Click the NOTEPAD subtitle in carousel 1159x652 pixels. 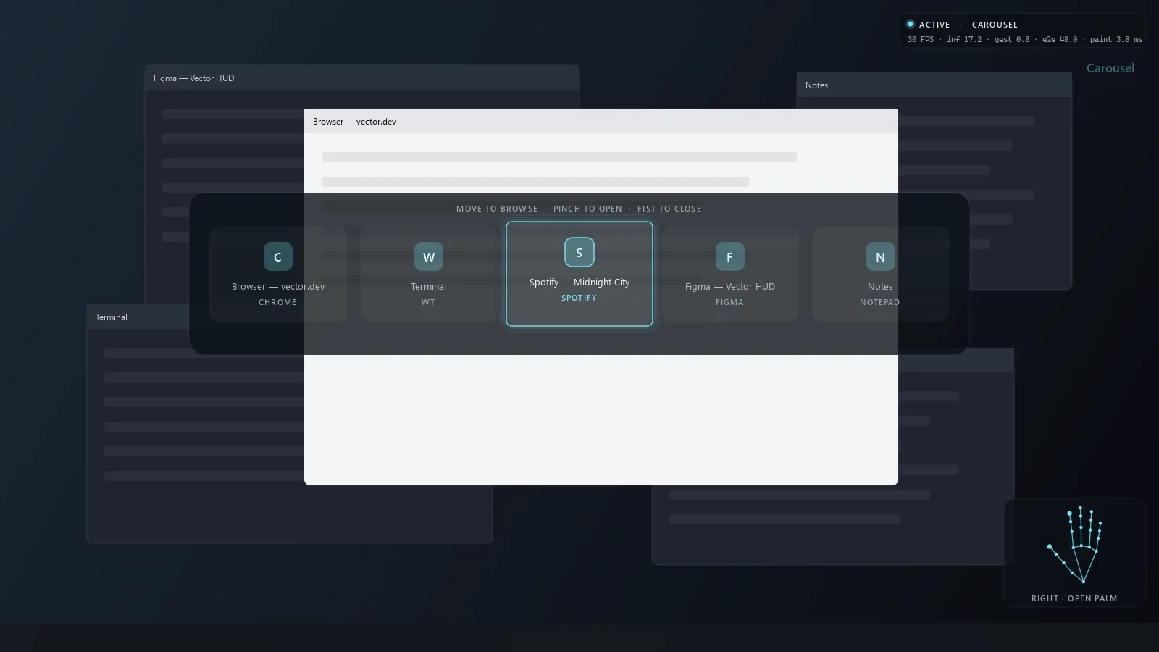[879, 302]
